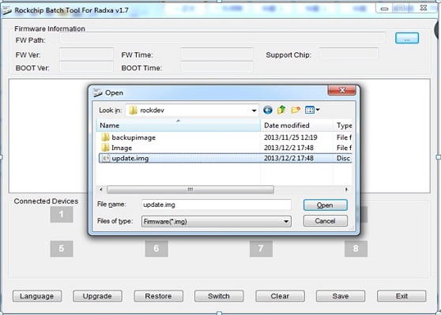
Task: Click the Exit button
Action: point(401,296)
